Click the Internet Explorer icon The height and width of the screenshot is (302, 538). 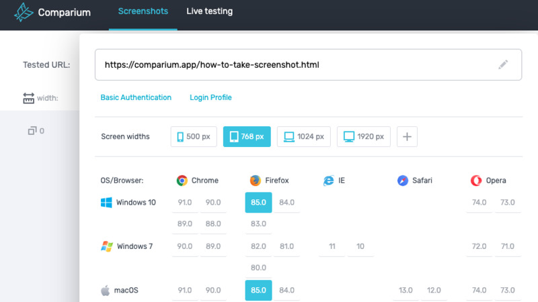(329, 181)
